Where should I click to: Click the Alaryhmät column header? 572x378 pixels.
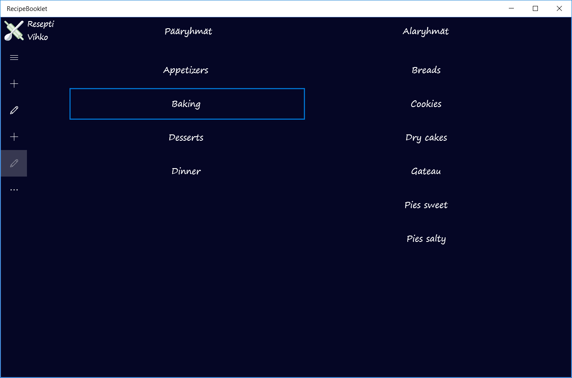(426, 31)
